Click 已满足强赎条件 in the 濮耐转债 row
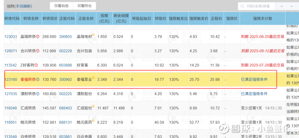This screenshot has width=299, height=138. [x=254, y=94]
